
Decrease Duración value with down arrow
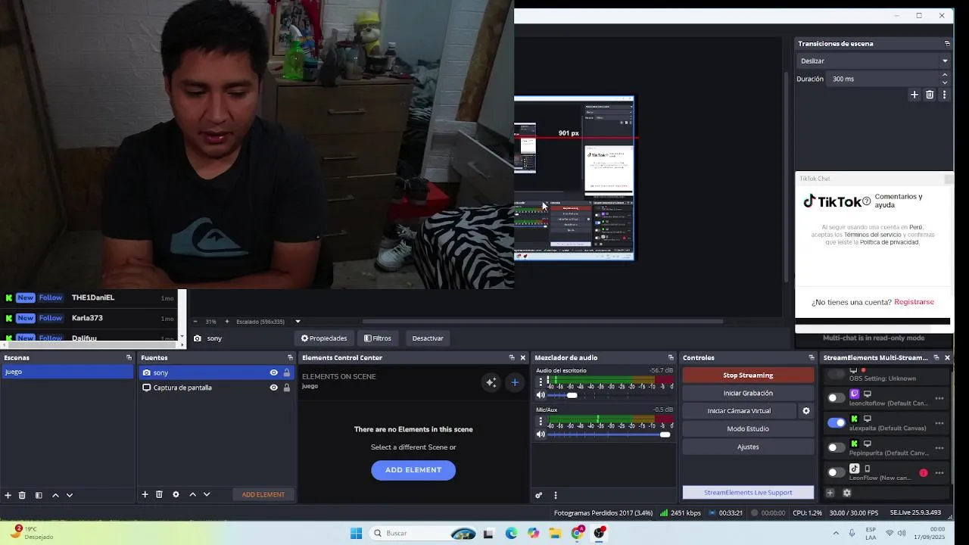tap(944, 83)
